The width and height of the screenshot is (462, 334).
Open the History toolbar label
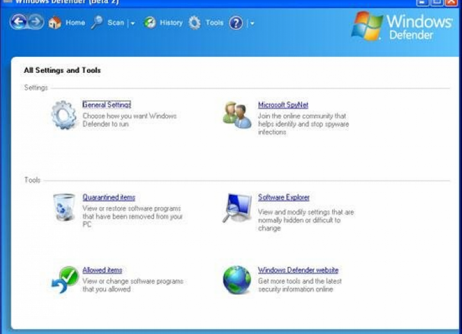[171, 23]
